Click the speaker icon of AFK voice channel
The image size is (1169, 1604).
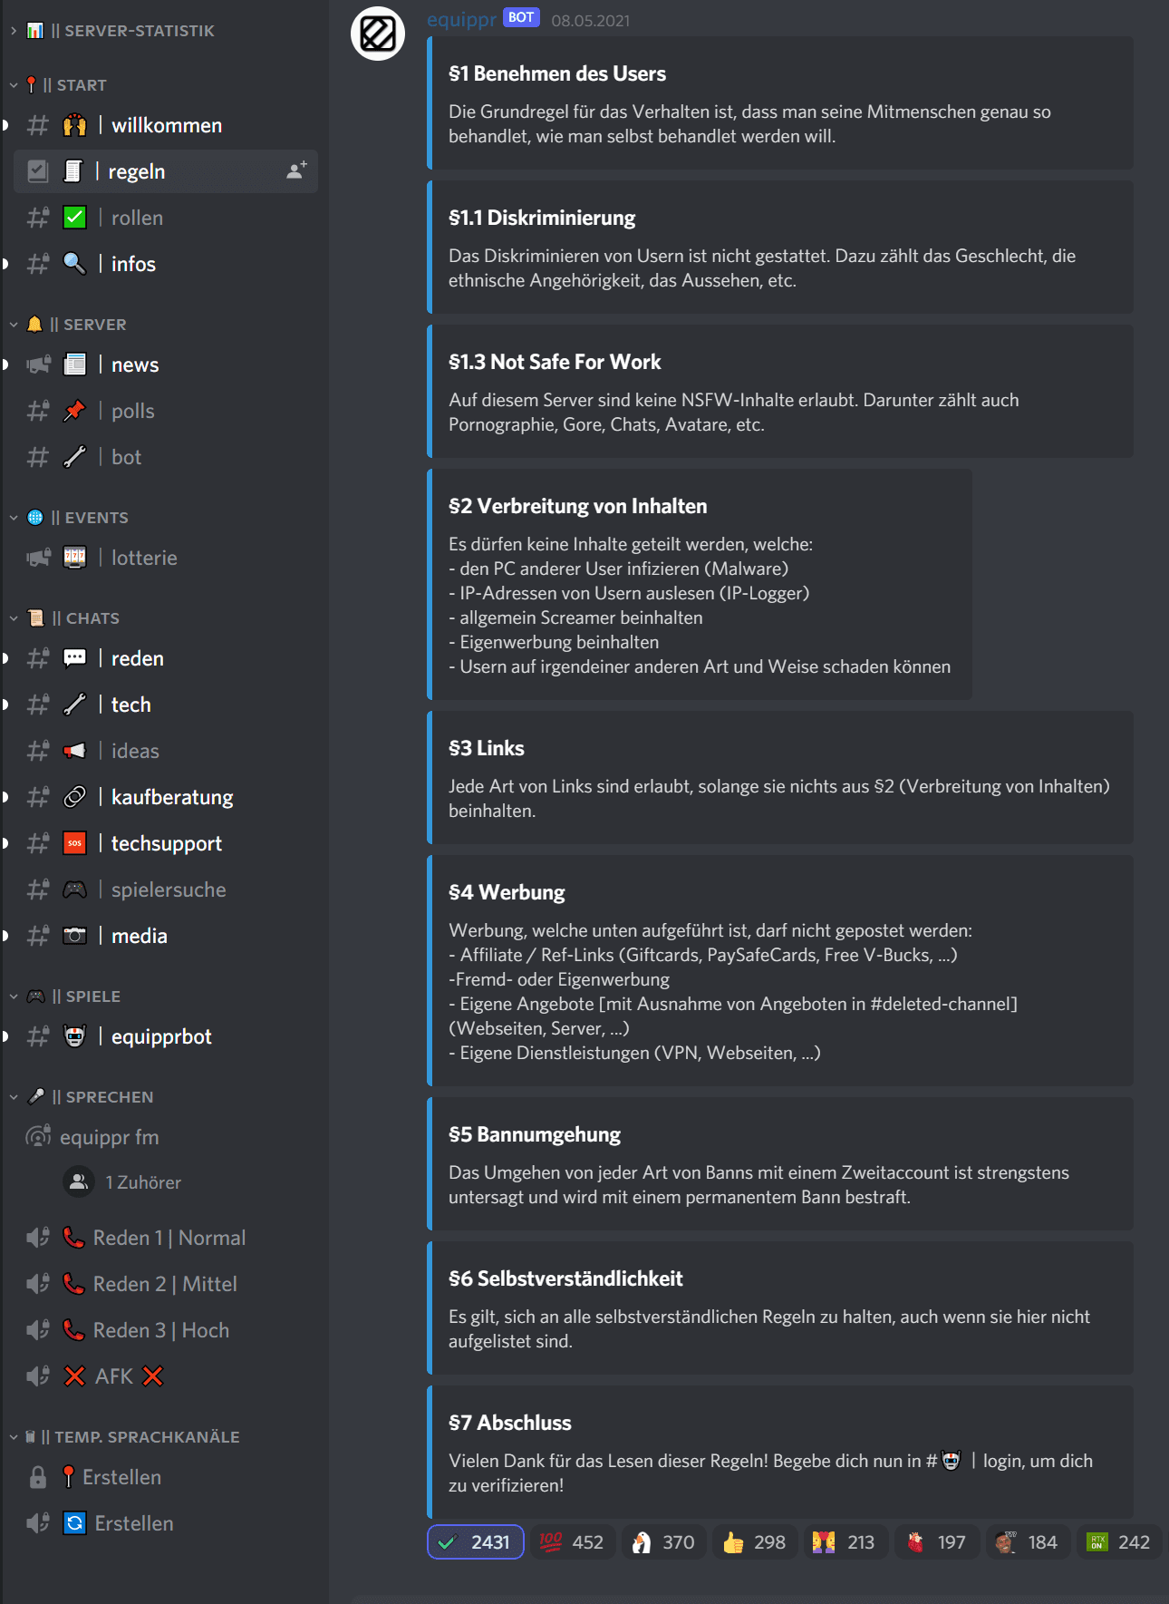coord(38,1376)
